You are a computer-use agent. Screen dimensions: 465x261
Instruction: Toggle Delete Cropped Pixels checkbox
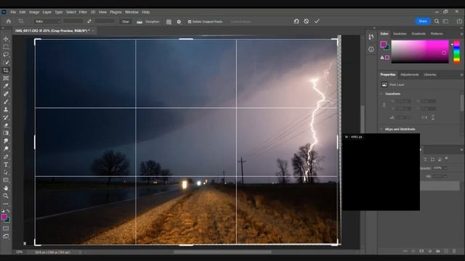point(190,22)
